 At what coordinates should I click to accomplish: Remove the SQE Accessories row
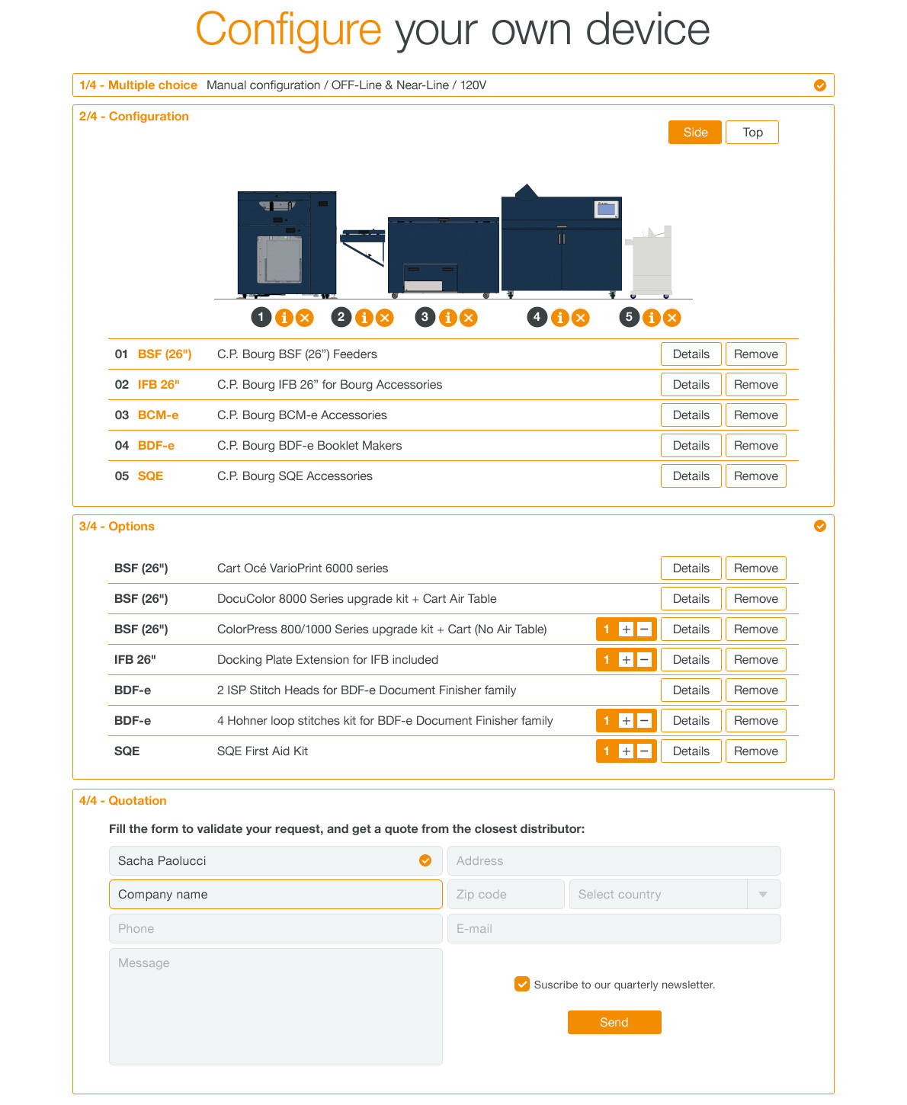pos(756,476)
